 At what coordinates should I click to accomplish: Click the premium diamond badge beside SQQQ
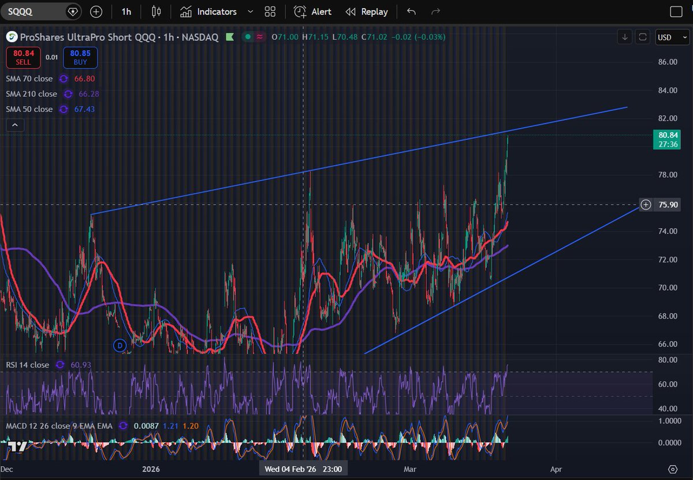[72, 12]
